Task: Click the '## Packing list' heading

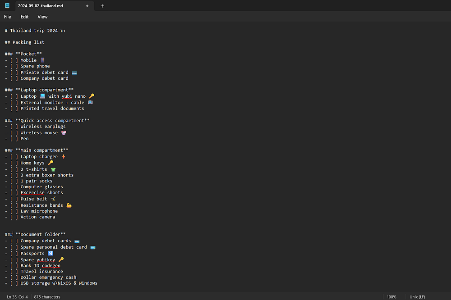Action: [25, 42]
